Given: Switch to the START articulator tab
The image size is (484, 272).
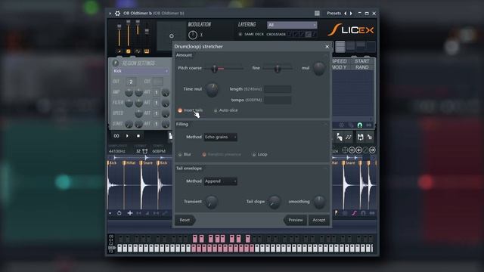Looking at the screenshot, I should point(361,61).
